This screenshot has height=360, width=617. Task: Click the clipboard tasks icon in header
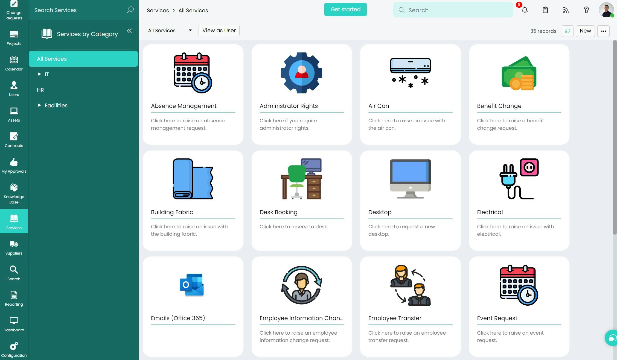(545, 10)
